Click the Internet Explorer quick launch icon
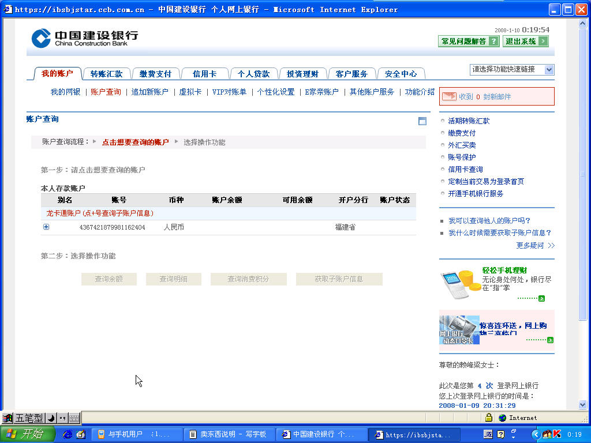 point(68,434)
